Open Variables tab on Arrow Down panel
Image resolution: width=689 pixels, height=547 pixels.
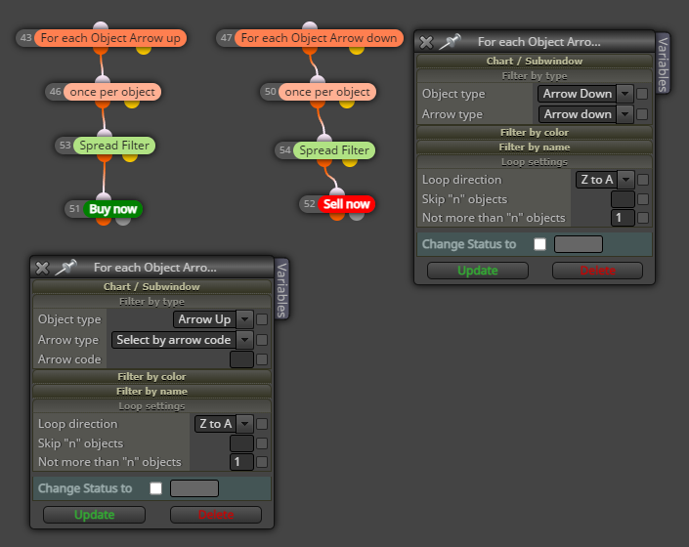coord(663,63)
